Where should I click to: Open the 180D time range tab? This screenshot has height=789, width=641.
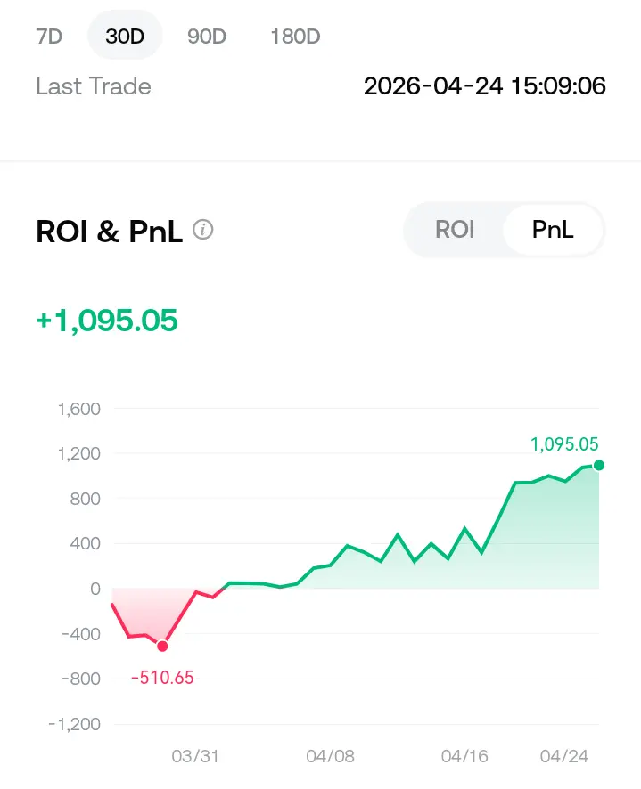pyautogui.click(x=295, y=37)
